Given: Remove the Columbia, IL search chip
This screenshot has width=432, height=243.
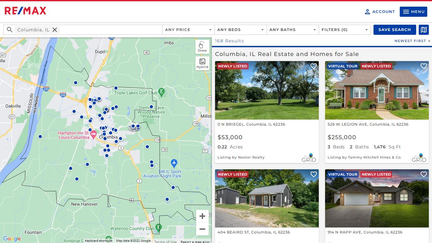Looking at the screenshot, I should click(55, 30).
